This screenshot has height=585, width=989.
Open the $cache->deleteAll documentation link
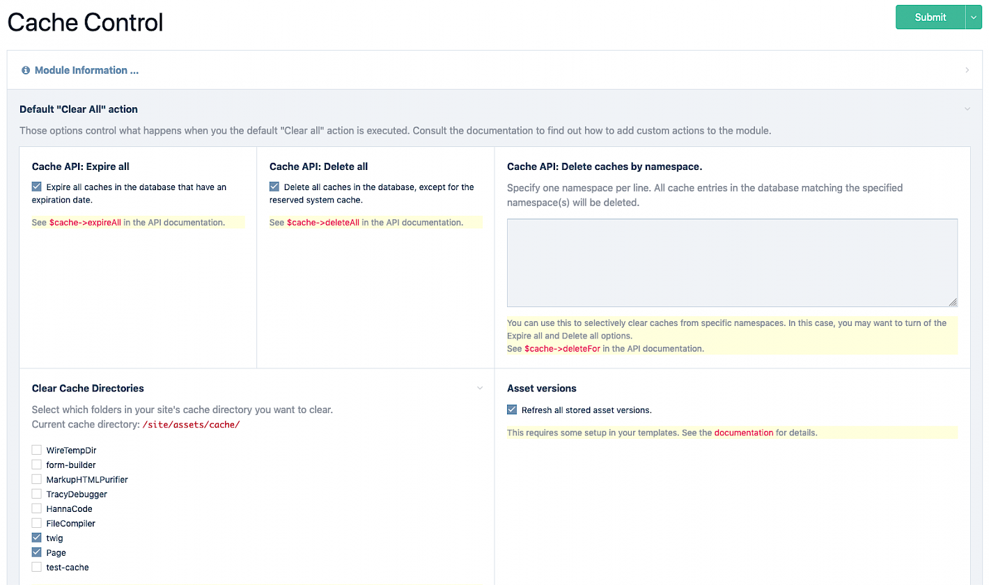323,223
